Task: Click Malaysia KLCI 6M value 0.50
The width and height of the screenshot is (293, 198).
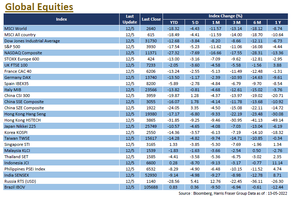Action: coord(257,151)
